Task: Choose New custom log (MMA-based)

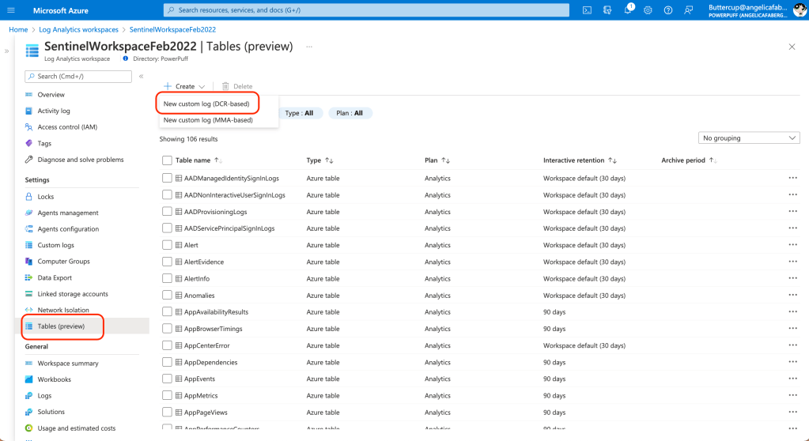Action: tap(208, 120)
